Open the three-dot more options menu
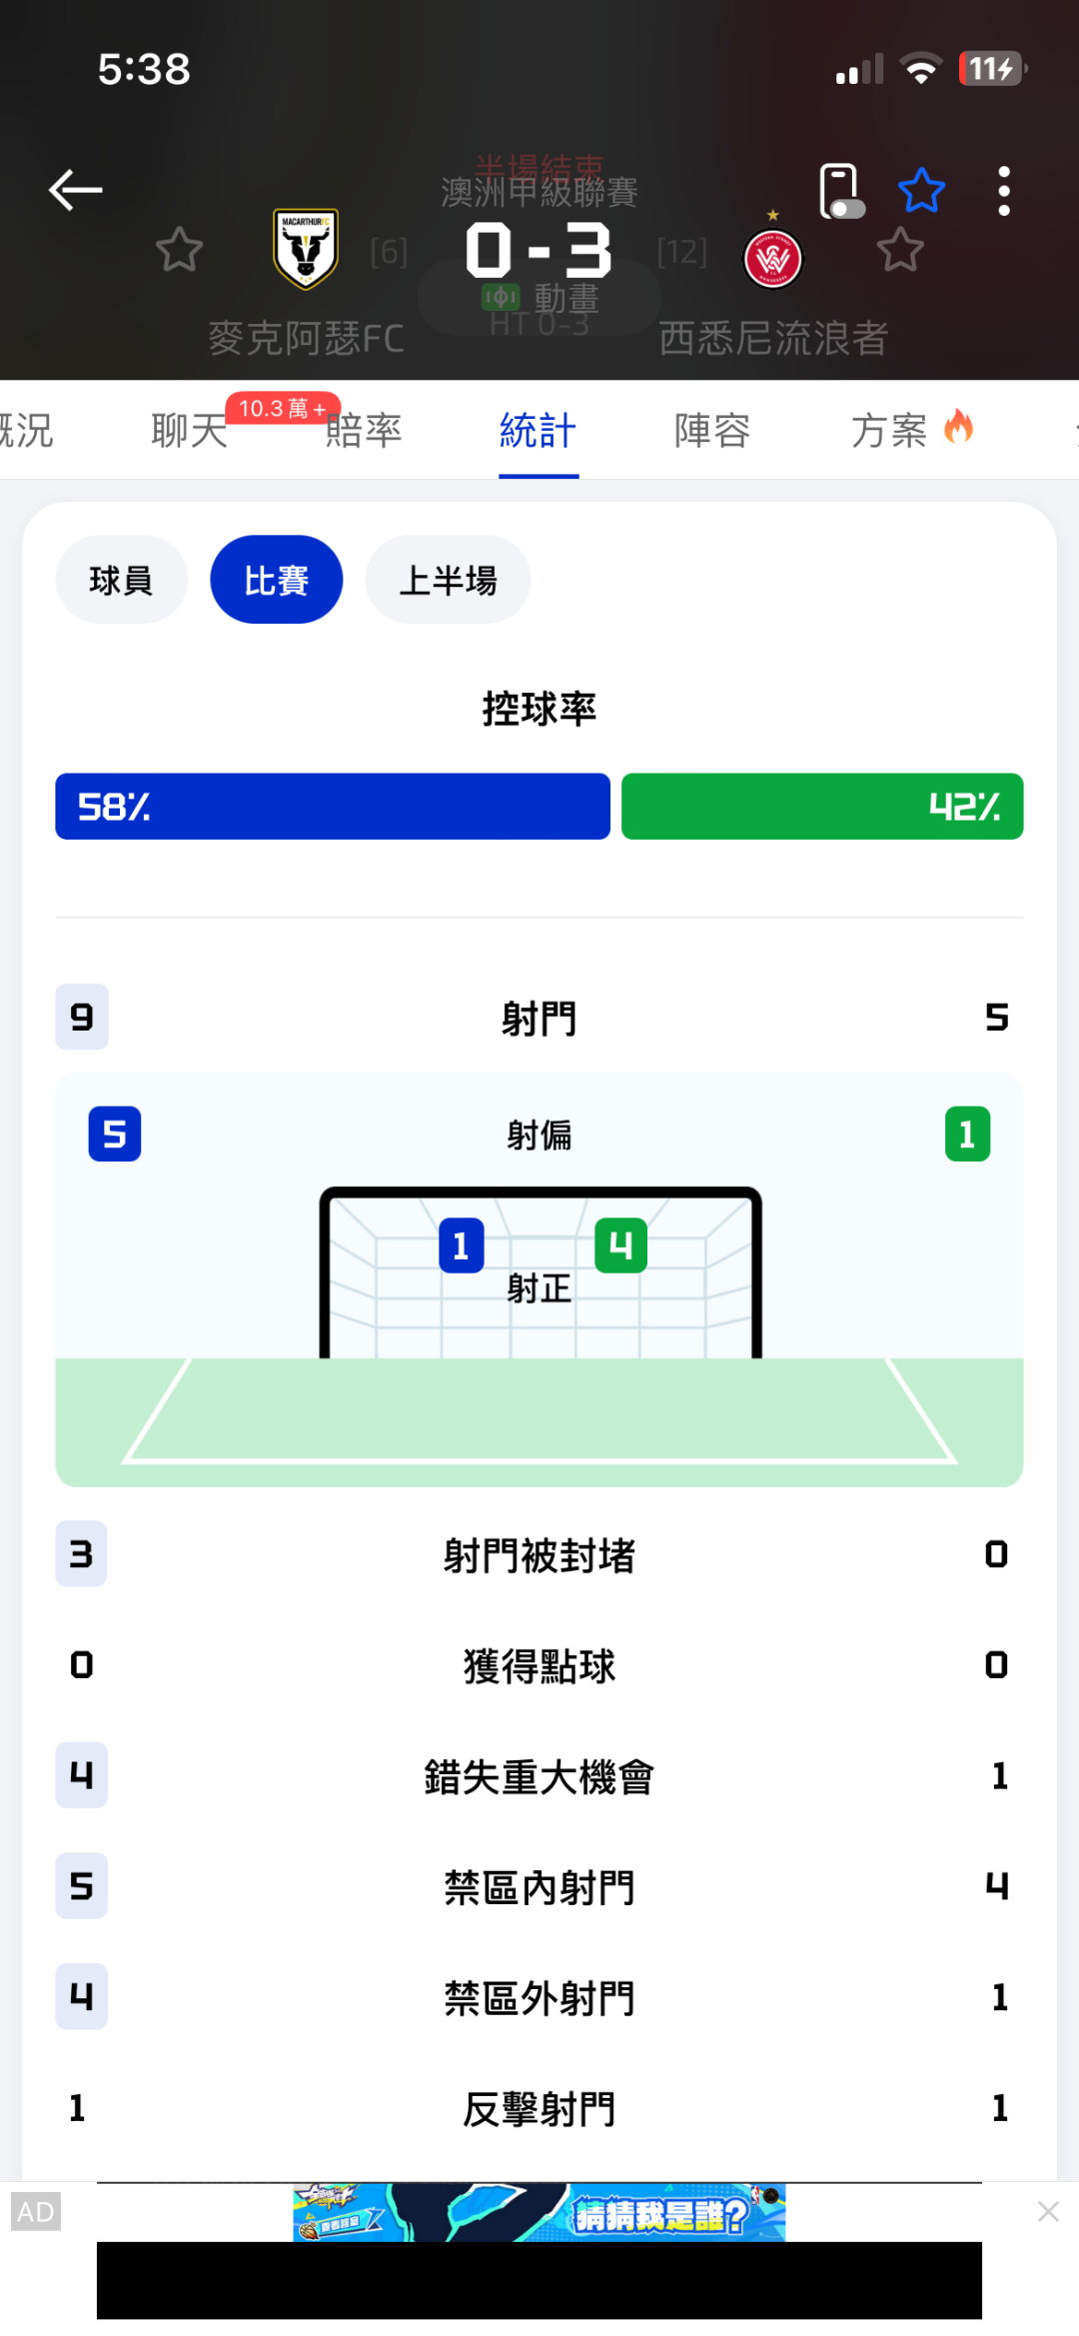1079x2336 pixels. [x=1004, y=191]
